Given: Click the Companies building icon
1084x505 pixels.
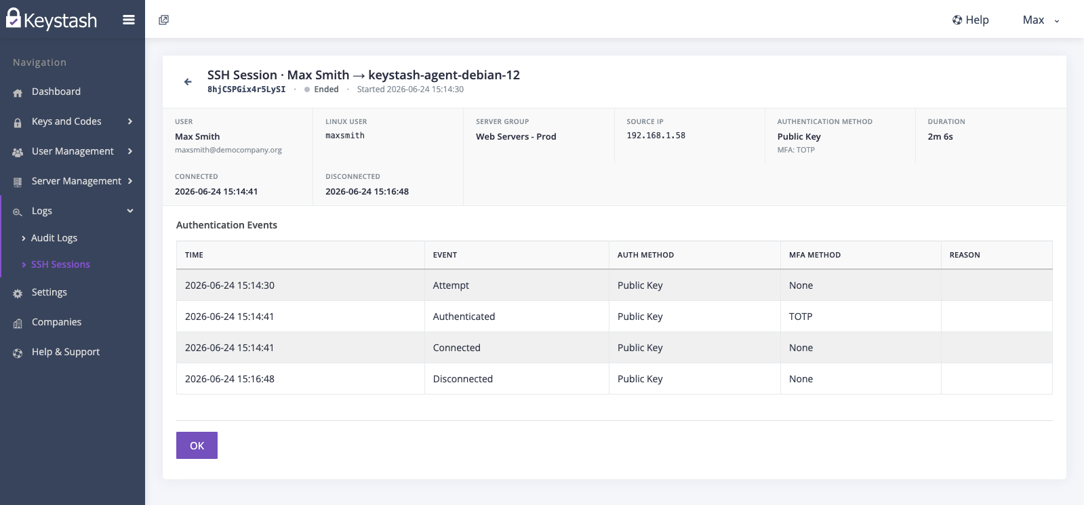Looking at the screenshot, I should (18, 323).
